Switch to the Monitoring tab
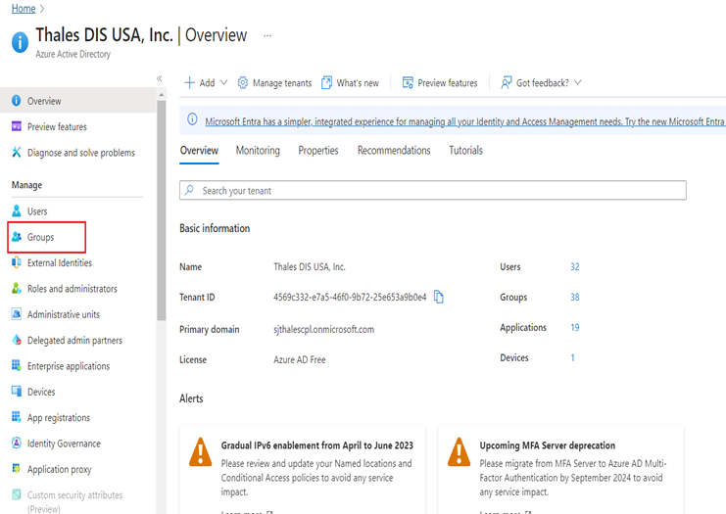726x514 pixels. point(258,151)
